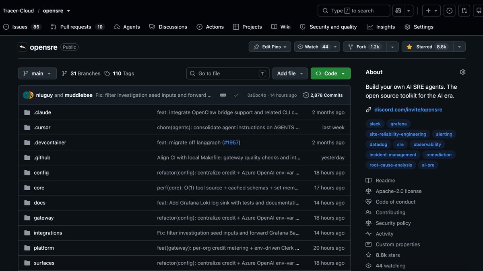Switch to the Discussions tab
Screen dimensions: 483x271
(x=168, y=27)
